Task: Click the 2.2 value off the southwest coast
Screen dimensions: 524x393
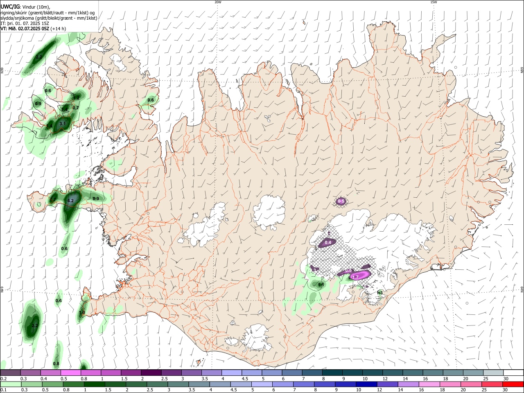Action: pyautogui.click(x=35, y=325)
